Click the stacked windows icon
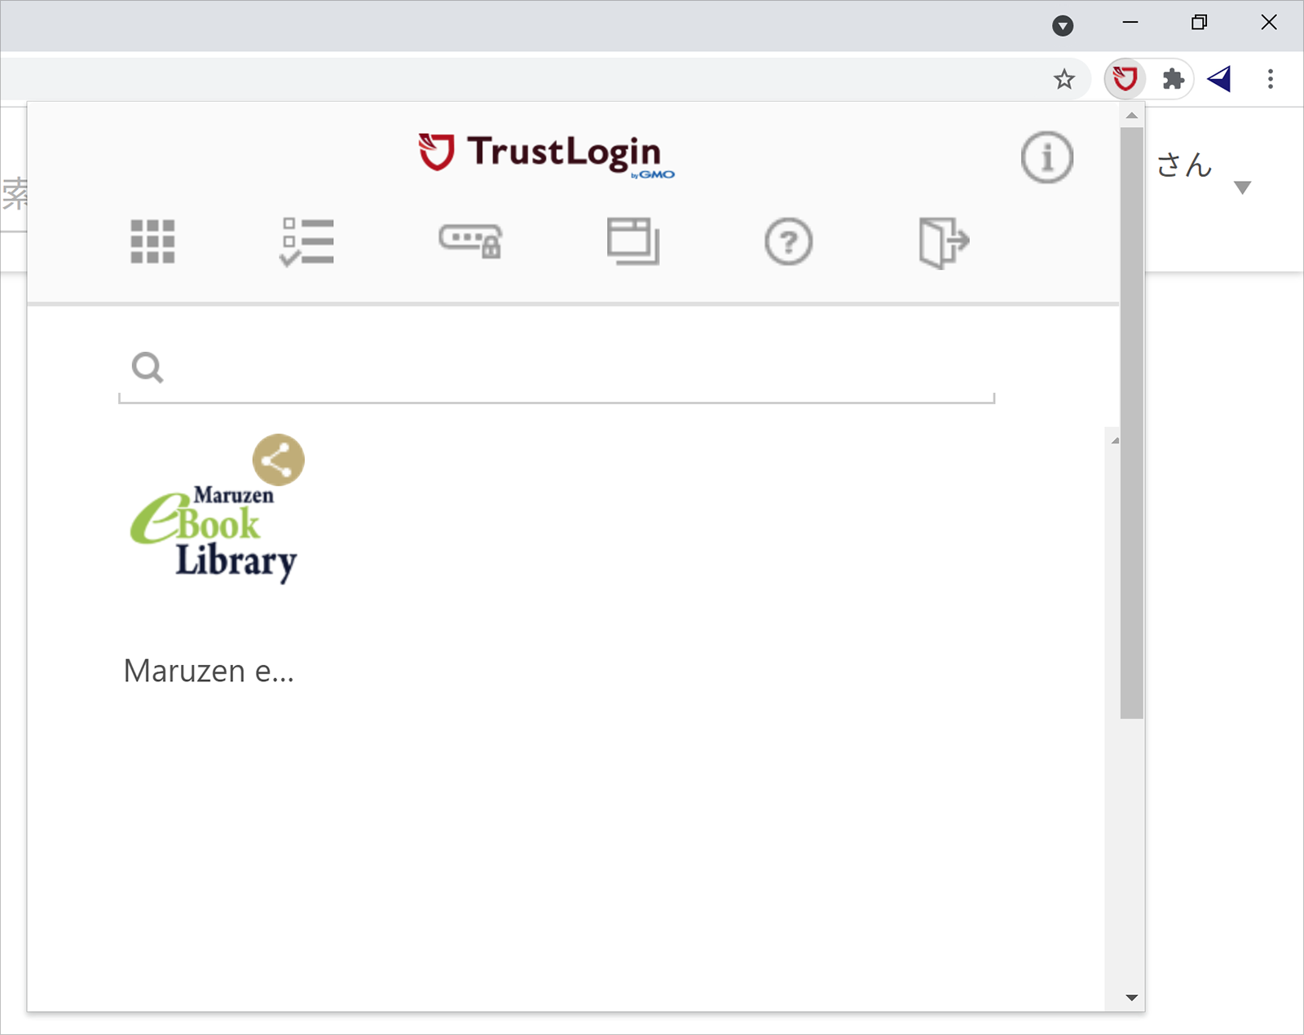Viewport: 1304px width, 1035px height. coord(633,241)
